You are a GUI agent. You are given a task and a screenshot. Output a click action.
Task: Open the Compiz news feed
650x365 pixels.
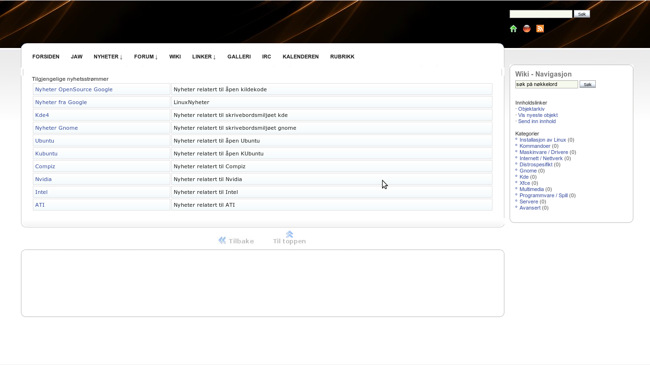point(45,166)
